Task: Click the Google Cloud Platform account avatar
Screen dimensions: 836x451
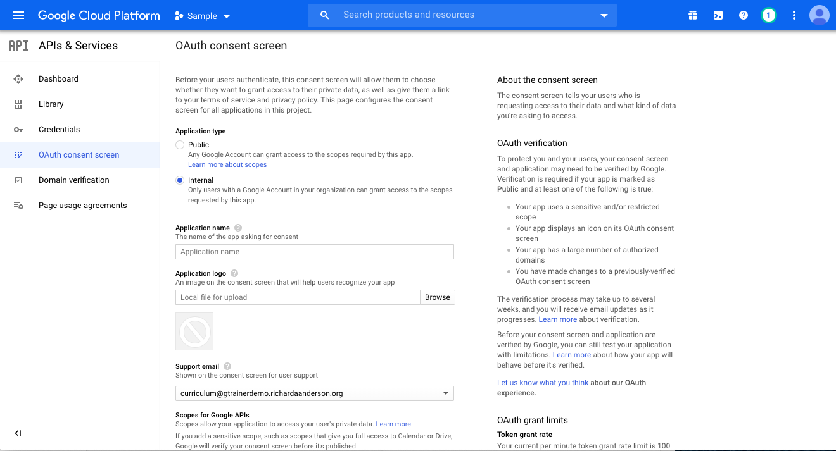Action: tap(819, 15)
